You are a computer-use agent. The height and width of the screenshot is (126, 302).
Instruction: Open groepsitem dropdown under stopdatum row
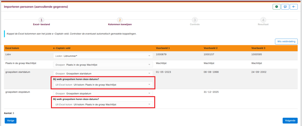pyautogui.click(x=103, y=104)
